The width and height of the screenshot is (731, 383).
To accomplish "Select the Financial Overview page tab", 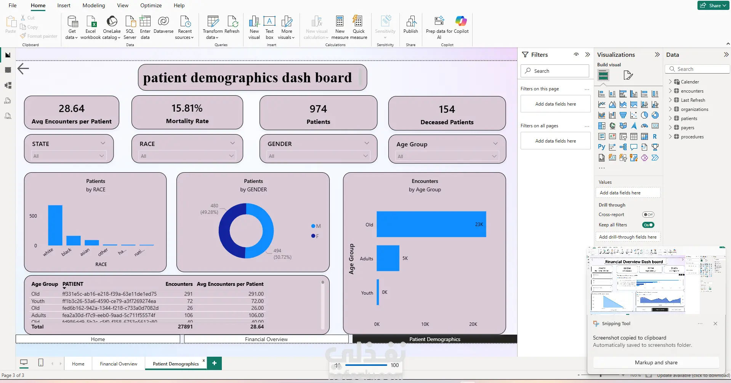I will (x=119, y=364).
